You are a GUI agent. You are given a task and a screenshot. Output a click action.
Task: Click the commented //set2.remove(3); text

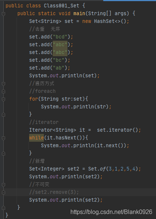[54, 192]
